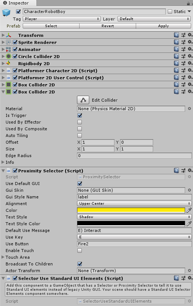Screen dimensions: 193x306
Task: Click the Inspector lock icon
Action: [188, 3]
